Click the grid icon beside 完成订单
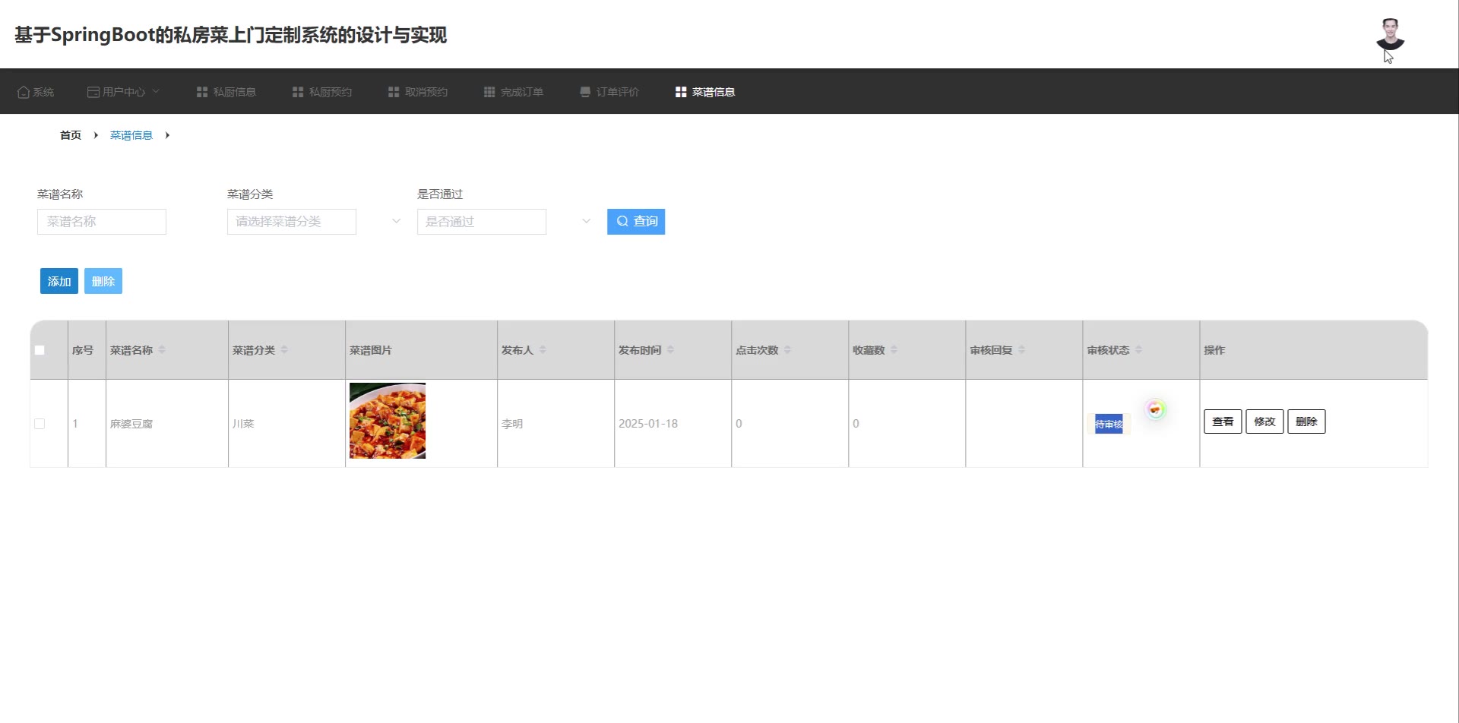The height and width of the screenshot is (723, 1459). point(489,92)
